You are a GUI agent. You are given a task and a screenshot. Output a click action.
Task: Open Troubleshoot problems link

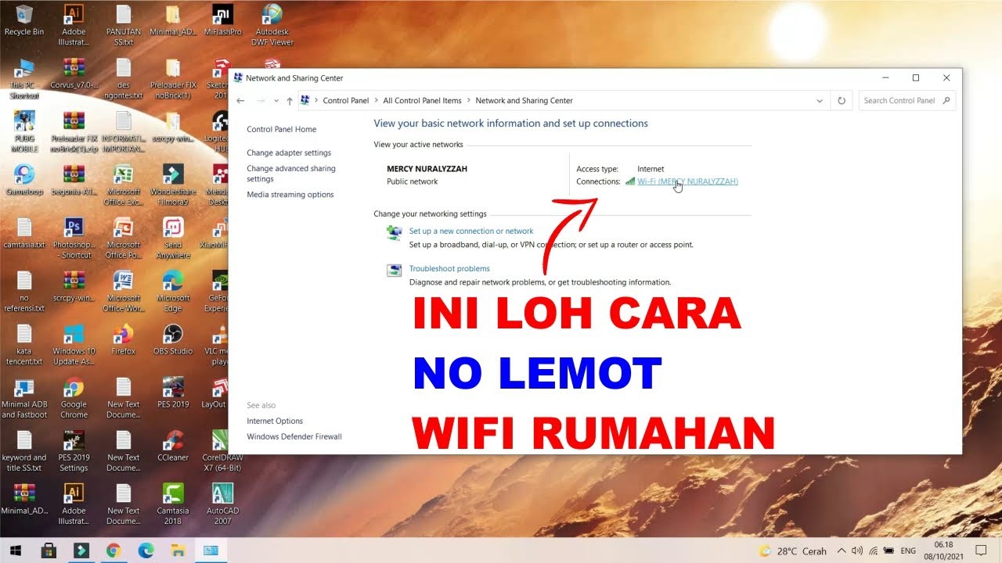[x=449, y=269]
